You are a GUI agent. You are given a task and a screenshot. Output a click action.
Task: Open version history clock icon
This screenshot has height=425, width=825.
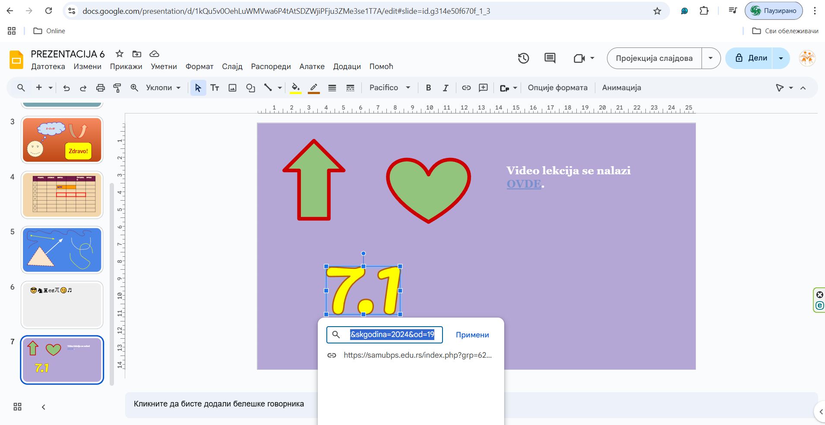[x=523, y=58]
